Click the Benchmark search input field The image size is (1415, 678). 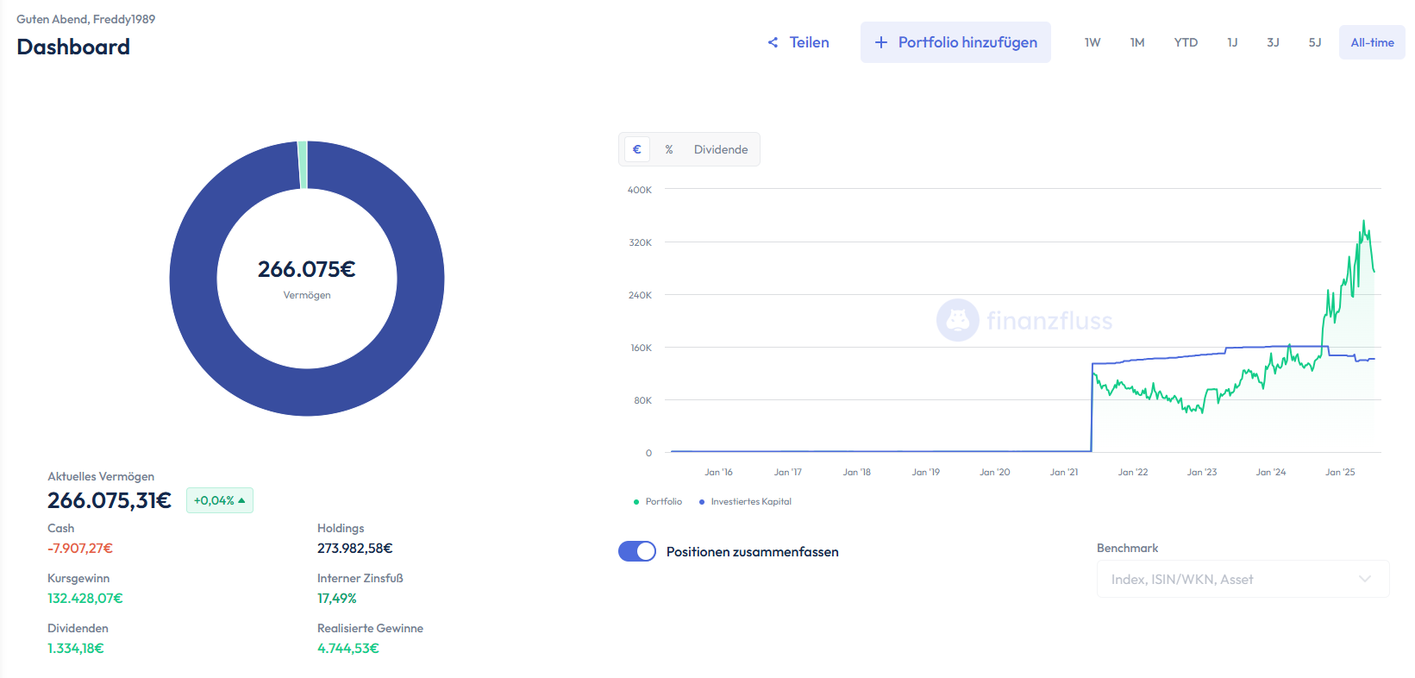pyautogui.click(x=1224, y=579)
